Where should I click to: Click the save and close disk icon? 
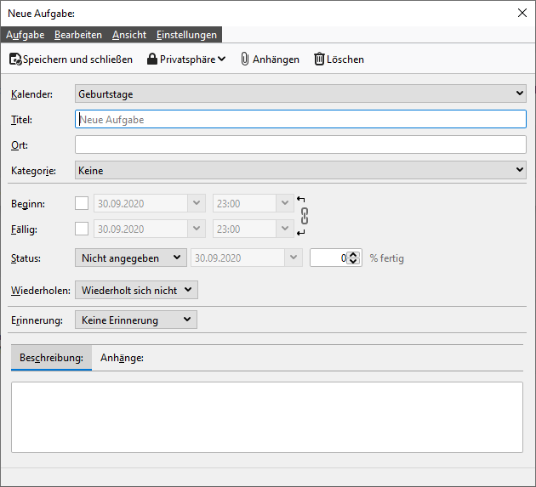[15, 59]
